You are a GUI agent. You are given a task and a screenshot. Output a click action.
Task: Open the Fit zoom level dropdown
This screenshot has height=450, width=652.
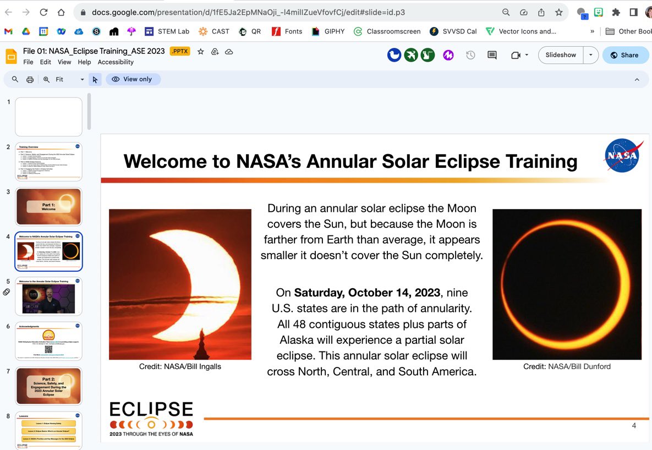tap(69, 79)
